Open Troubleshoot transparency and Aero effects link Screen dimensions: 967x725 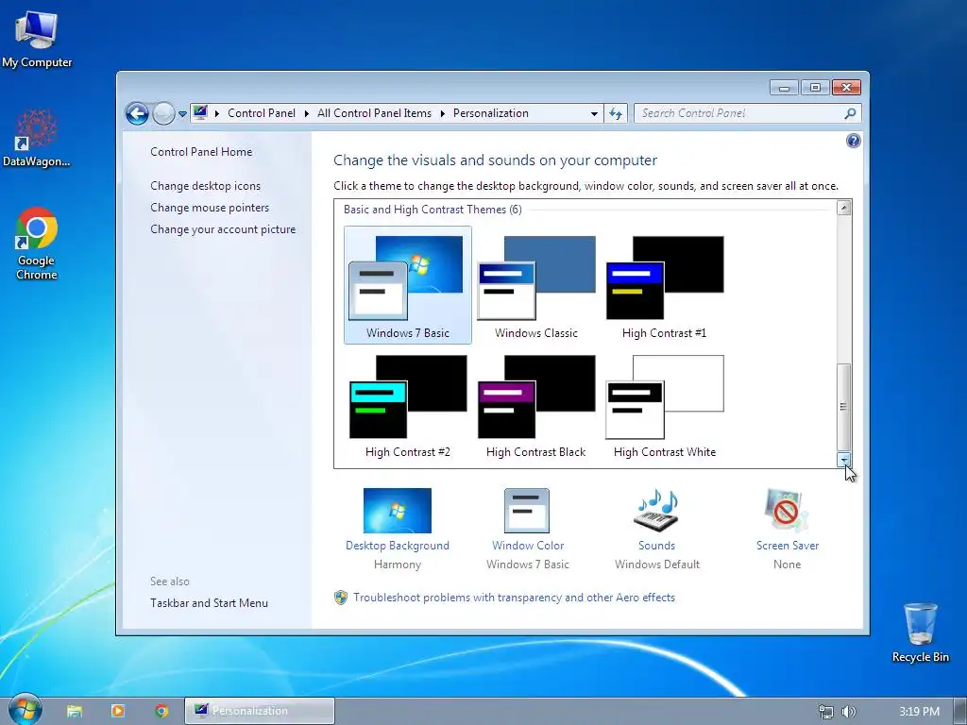[x=515, y=598]
